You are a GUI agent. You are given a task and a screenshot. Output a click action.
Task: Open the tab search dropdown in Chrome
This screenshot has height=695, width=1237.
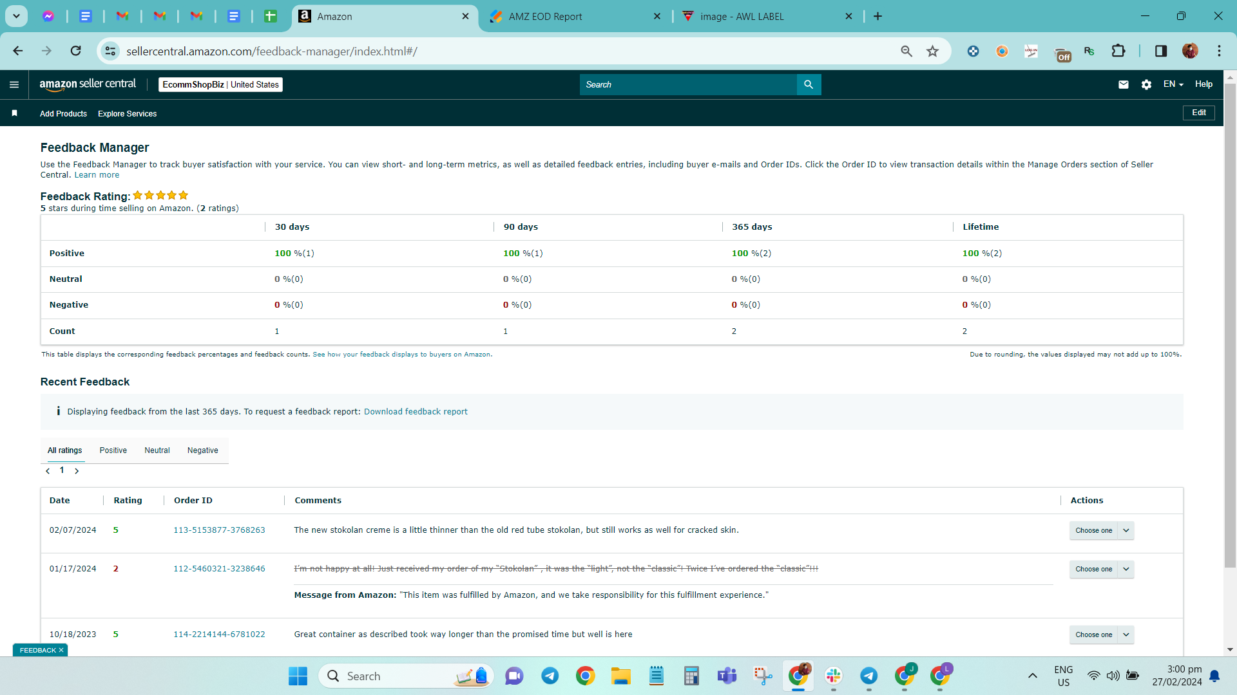16,16
